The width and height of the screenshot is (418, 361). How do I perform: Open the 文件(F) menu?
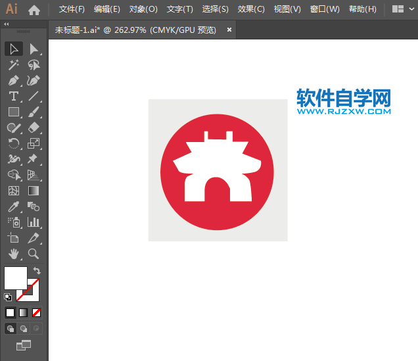[72, 9]
